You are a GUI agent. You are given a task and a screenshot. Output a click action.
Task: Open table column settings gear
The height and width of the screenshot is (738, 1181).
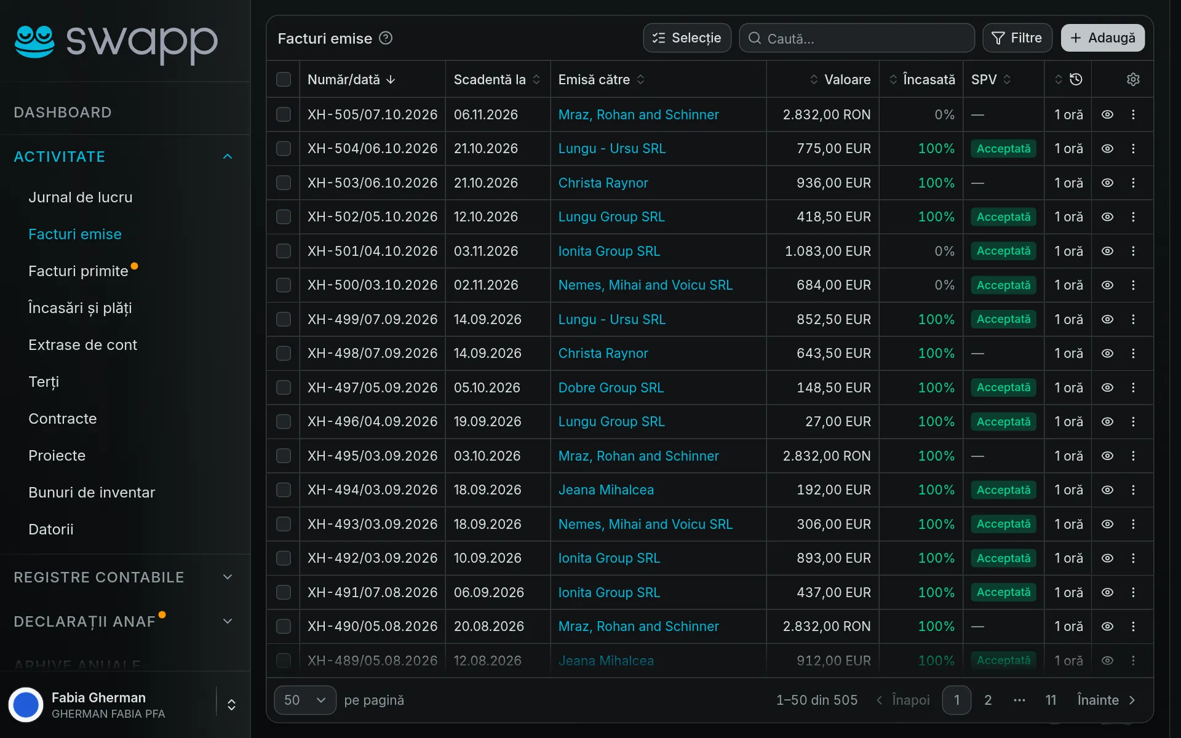click(x=1133, y=79)
